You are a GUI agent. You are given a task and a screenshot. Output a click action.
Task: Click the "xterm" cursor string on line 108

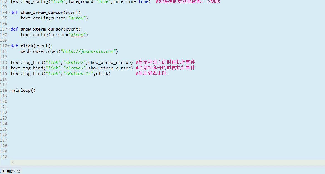click(x=77, y=34)
